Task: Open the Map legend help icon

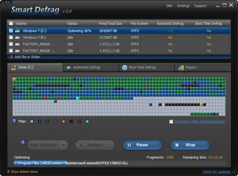Action: [14, 121]
